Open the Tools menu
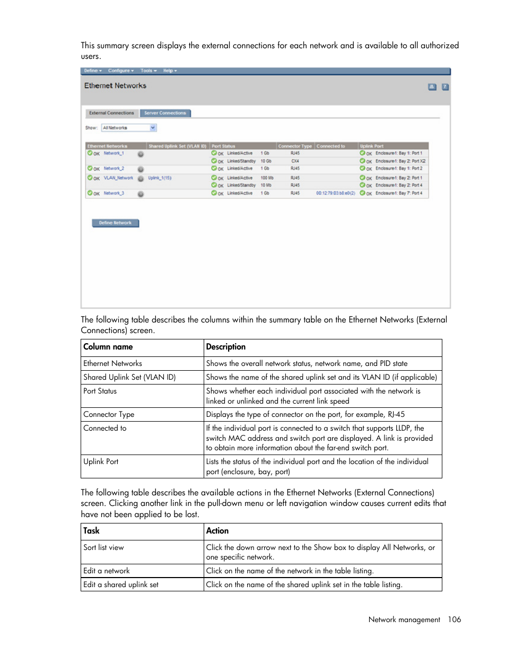 [149, 71]
